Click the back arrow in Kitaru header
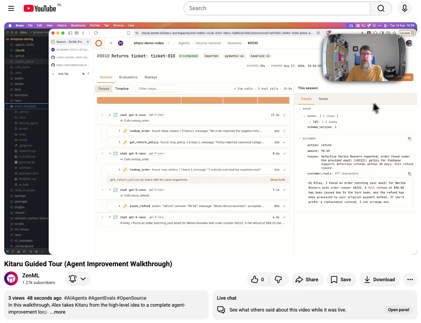 click(x=111, y=43)
